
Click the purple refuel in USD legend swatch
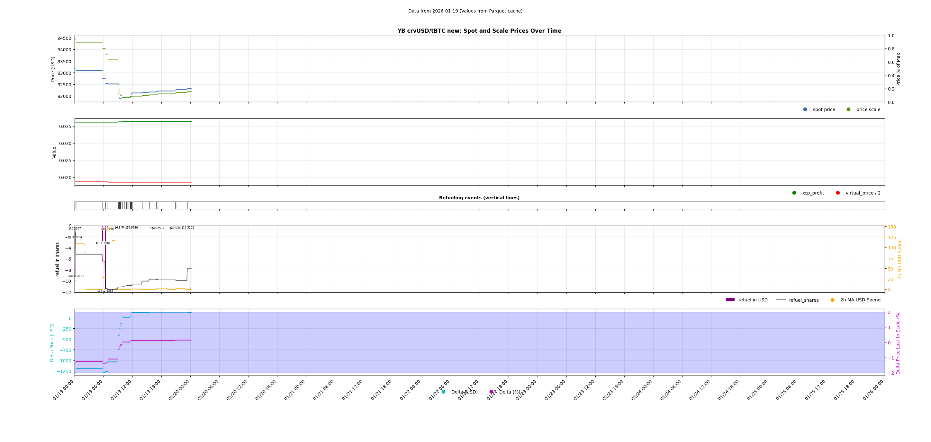pos(730,300)
